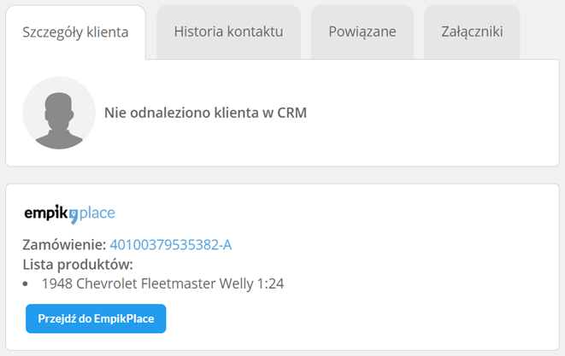
Task: Click the 1948 Chevrolet Fleetmaster Welly product
Action: 162,283
